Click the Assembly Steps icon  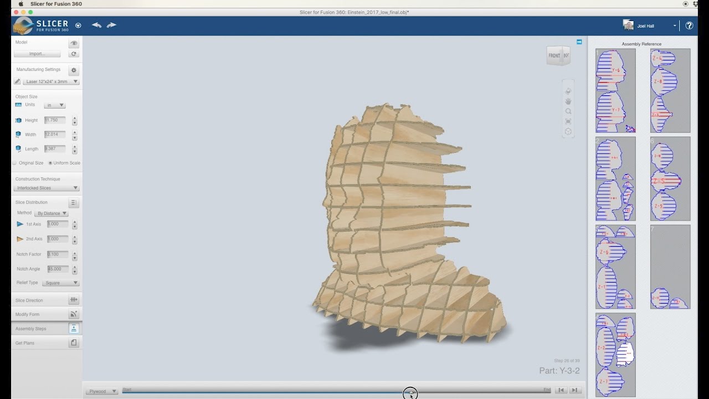74,328
